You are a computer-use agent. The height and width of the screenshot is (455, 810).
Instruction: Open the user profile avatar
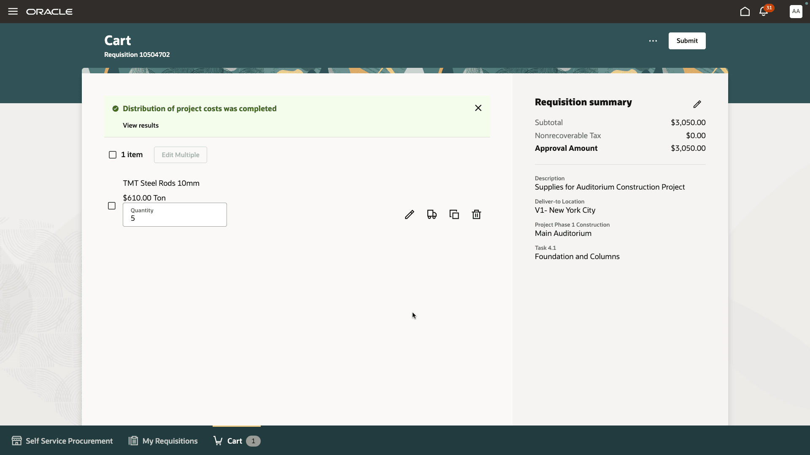(x=796, y=11)
